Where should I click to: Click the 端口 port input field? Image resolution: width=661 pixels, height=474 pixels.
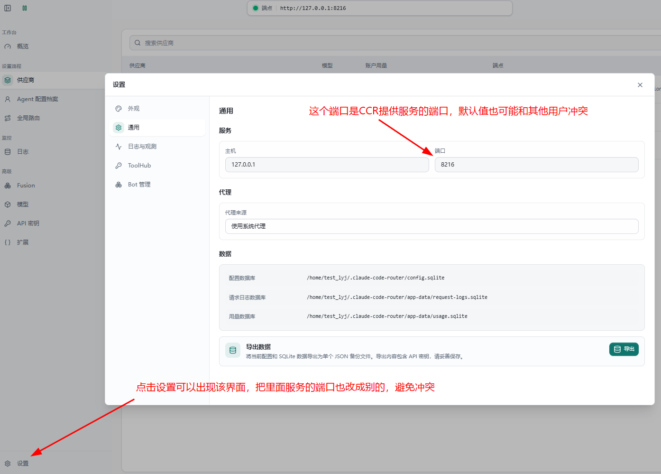point(537,165)
